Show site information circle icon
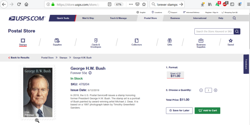Viewport: 250px width, 125px height. tap(48, 4)
